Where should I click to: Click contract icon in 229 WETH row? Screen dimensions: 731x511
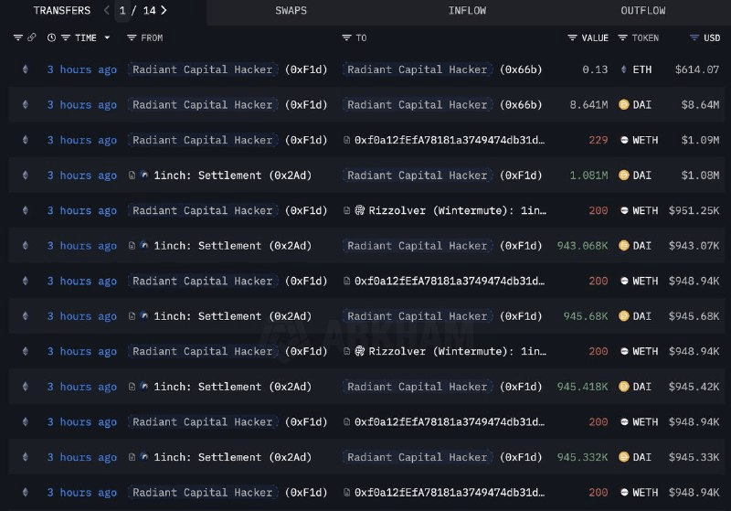click(346, 140)
